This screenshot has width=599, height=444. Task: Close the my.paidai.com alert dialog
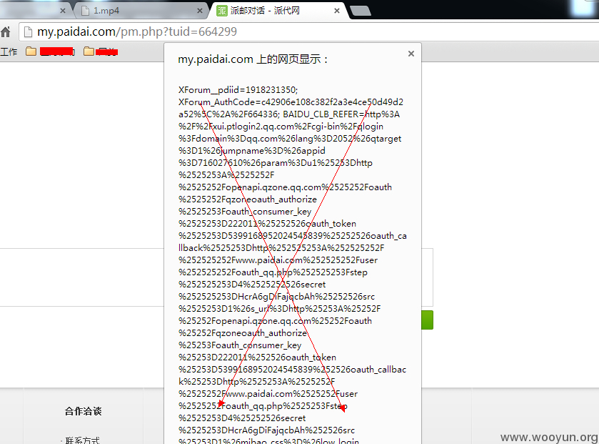(411, 54)
